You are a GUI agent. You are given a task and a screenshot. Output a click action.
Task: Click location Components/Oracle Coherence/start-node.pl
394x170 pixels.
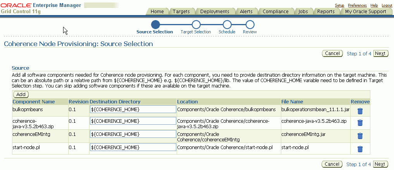point(225,147)
